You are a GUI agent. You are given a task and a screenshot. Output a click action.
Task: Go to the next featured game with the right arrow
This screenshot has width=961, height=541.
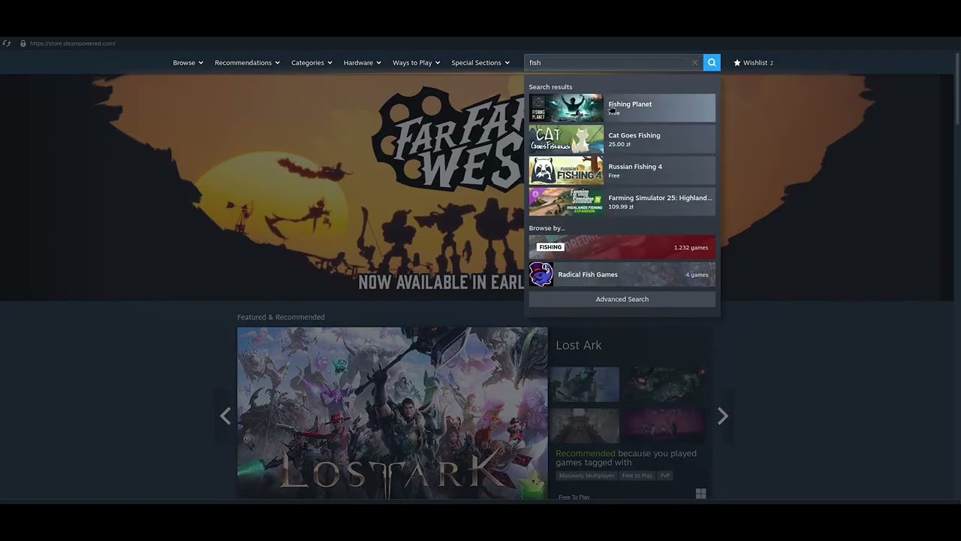tap(722, 416)
